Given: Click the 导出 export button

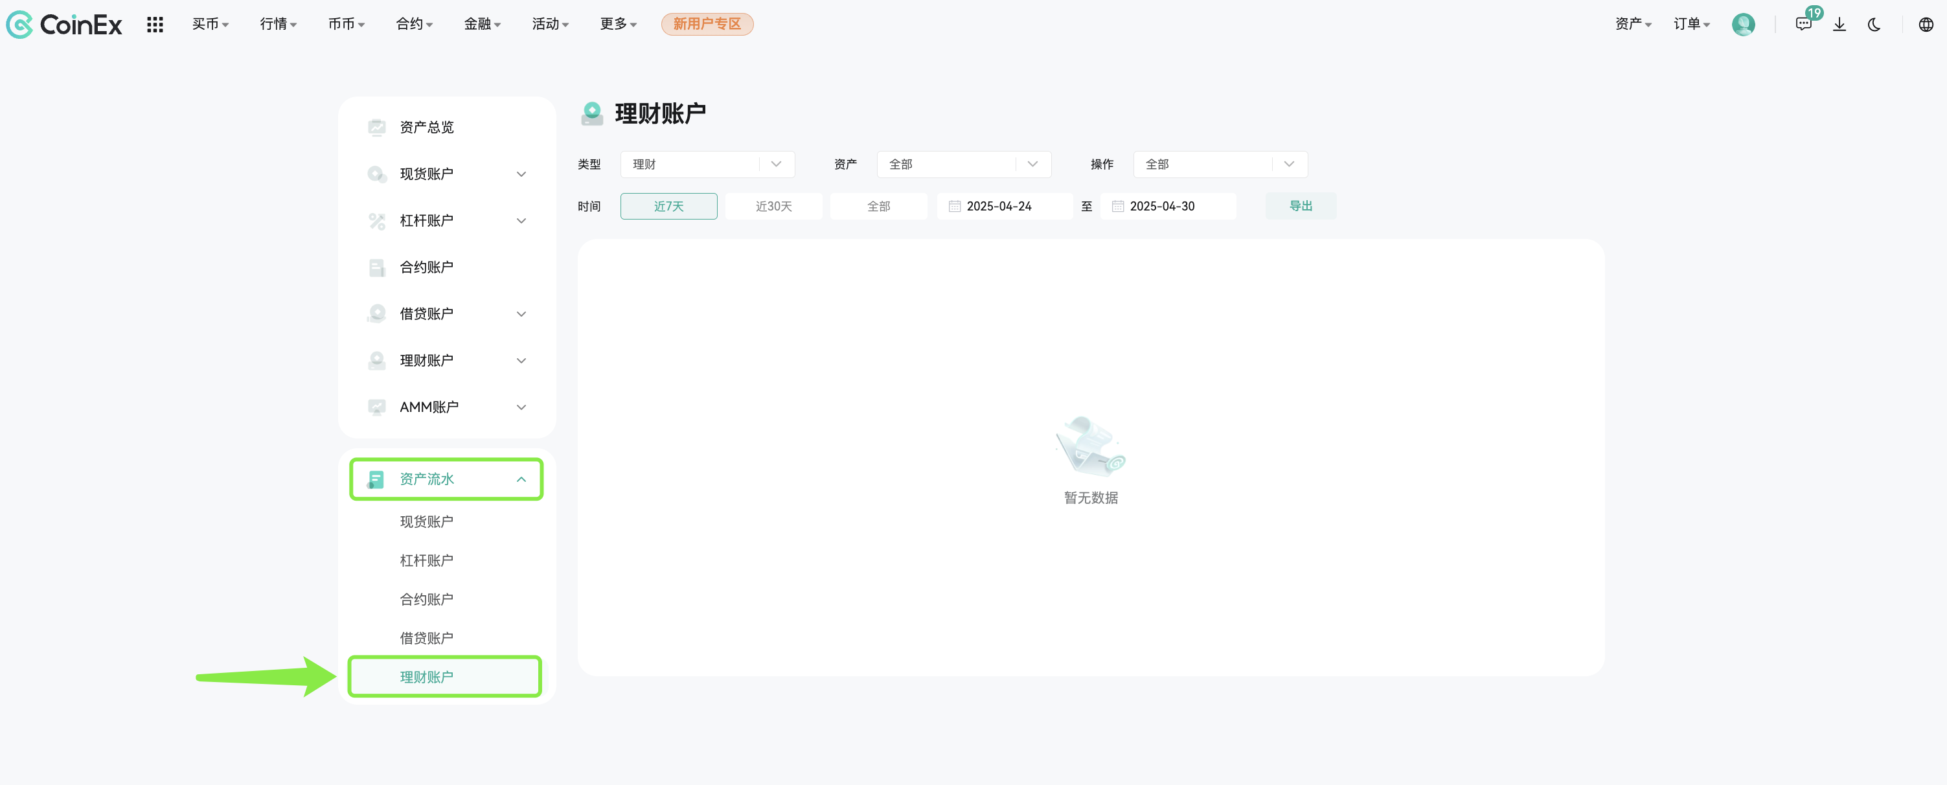Looking at the screenshot, I should pyautogui.click(x=1300, y=206).
